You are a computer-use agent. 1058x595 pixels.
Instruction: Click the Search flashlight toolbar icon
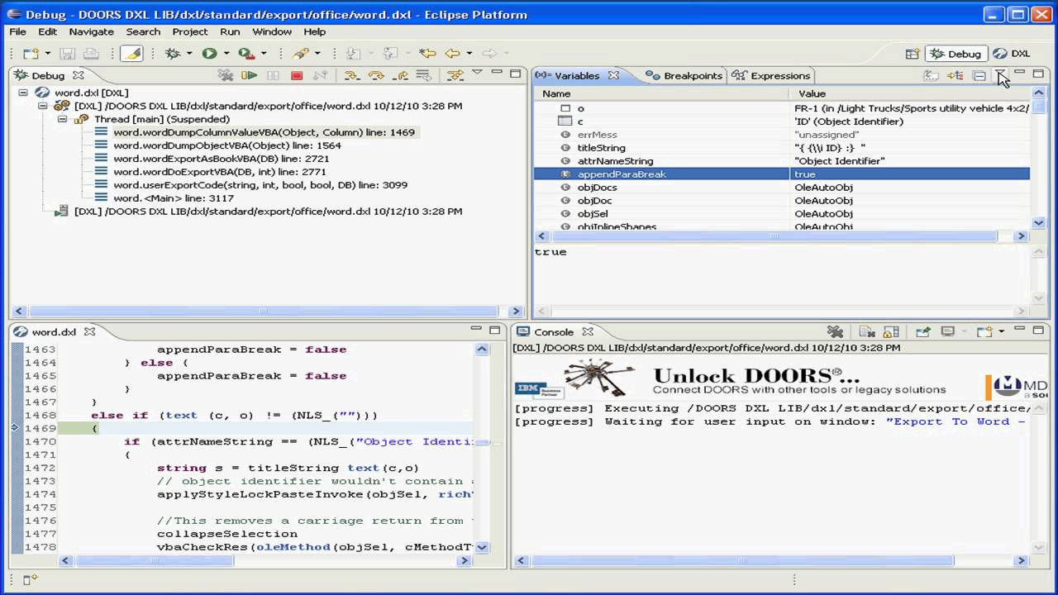[x=300, y=54]
